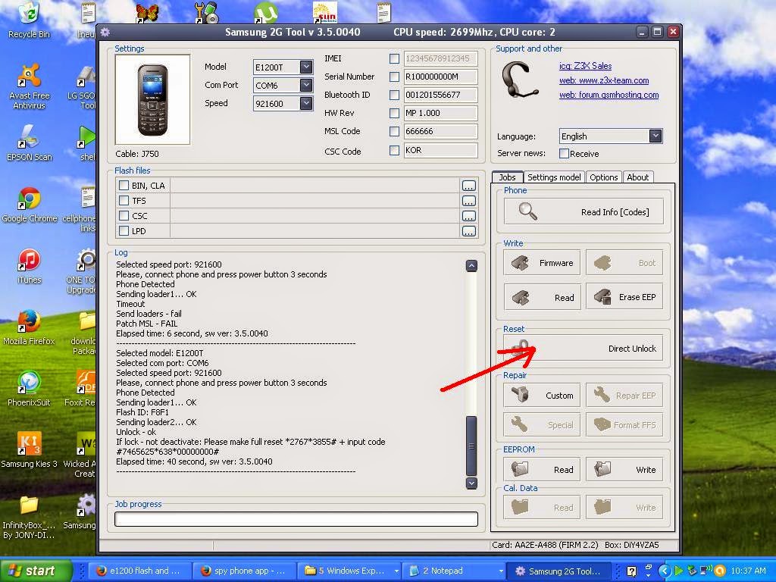
Task: Open Avast Free Antivirus desktop icon
Action: click(x=30, y=86)
